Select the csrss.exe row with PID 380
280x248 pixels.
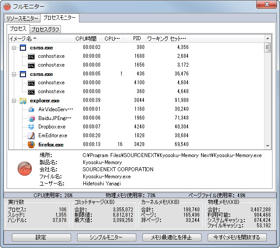coord(136,48)
